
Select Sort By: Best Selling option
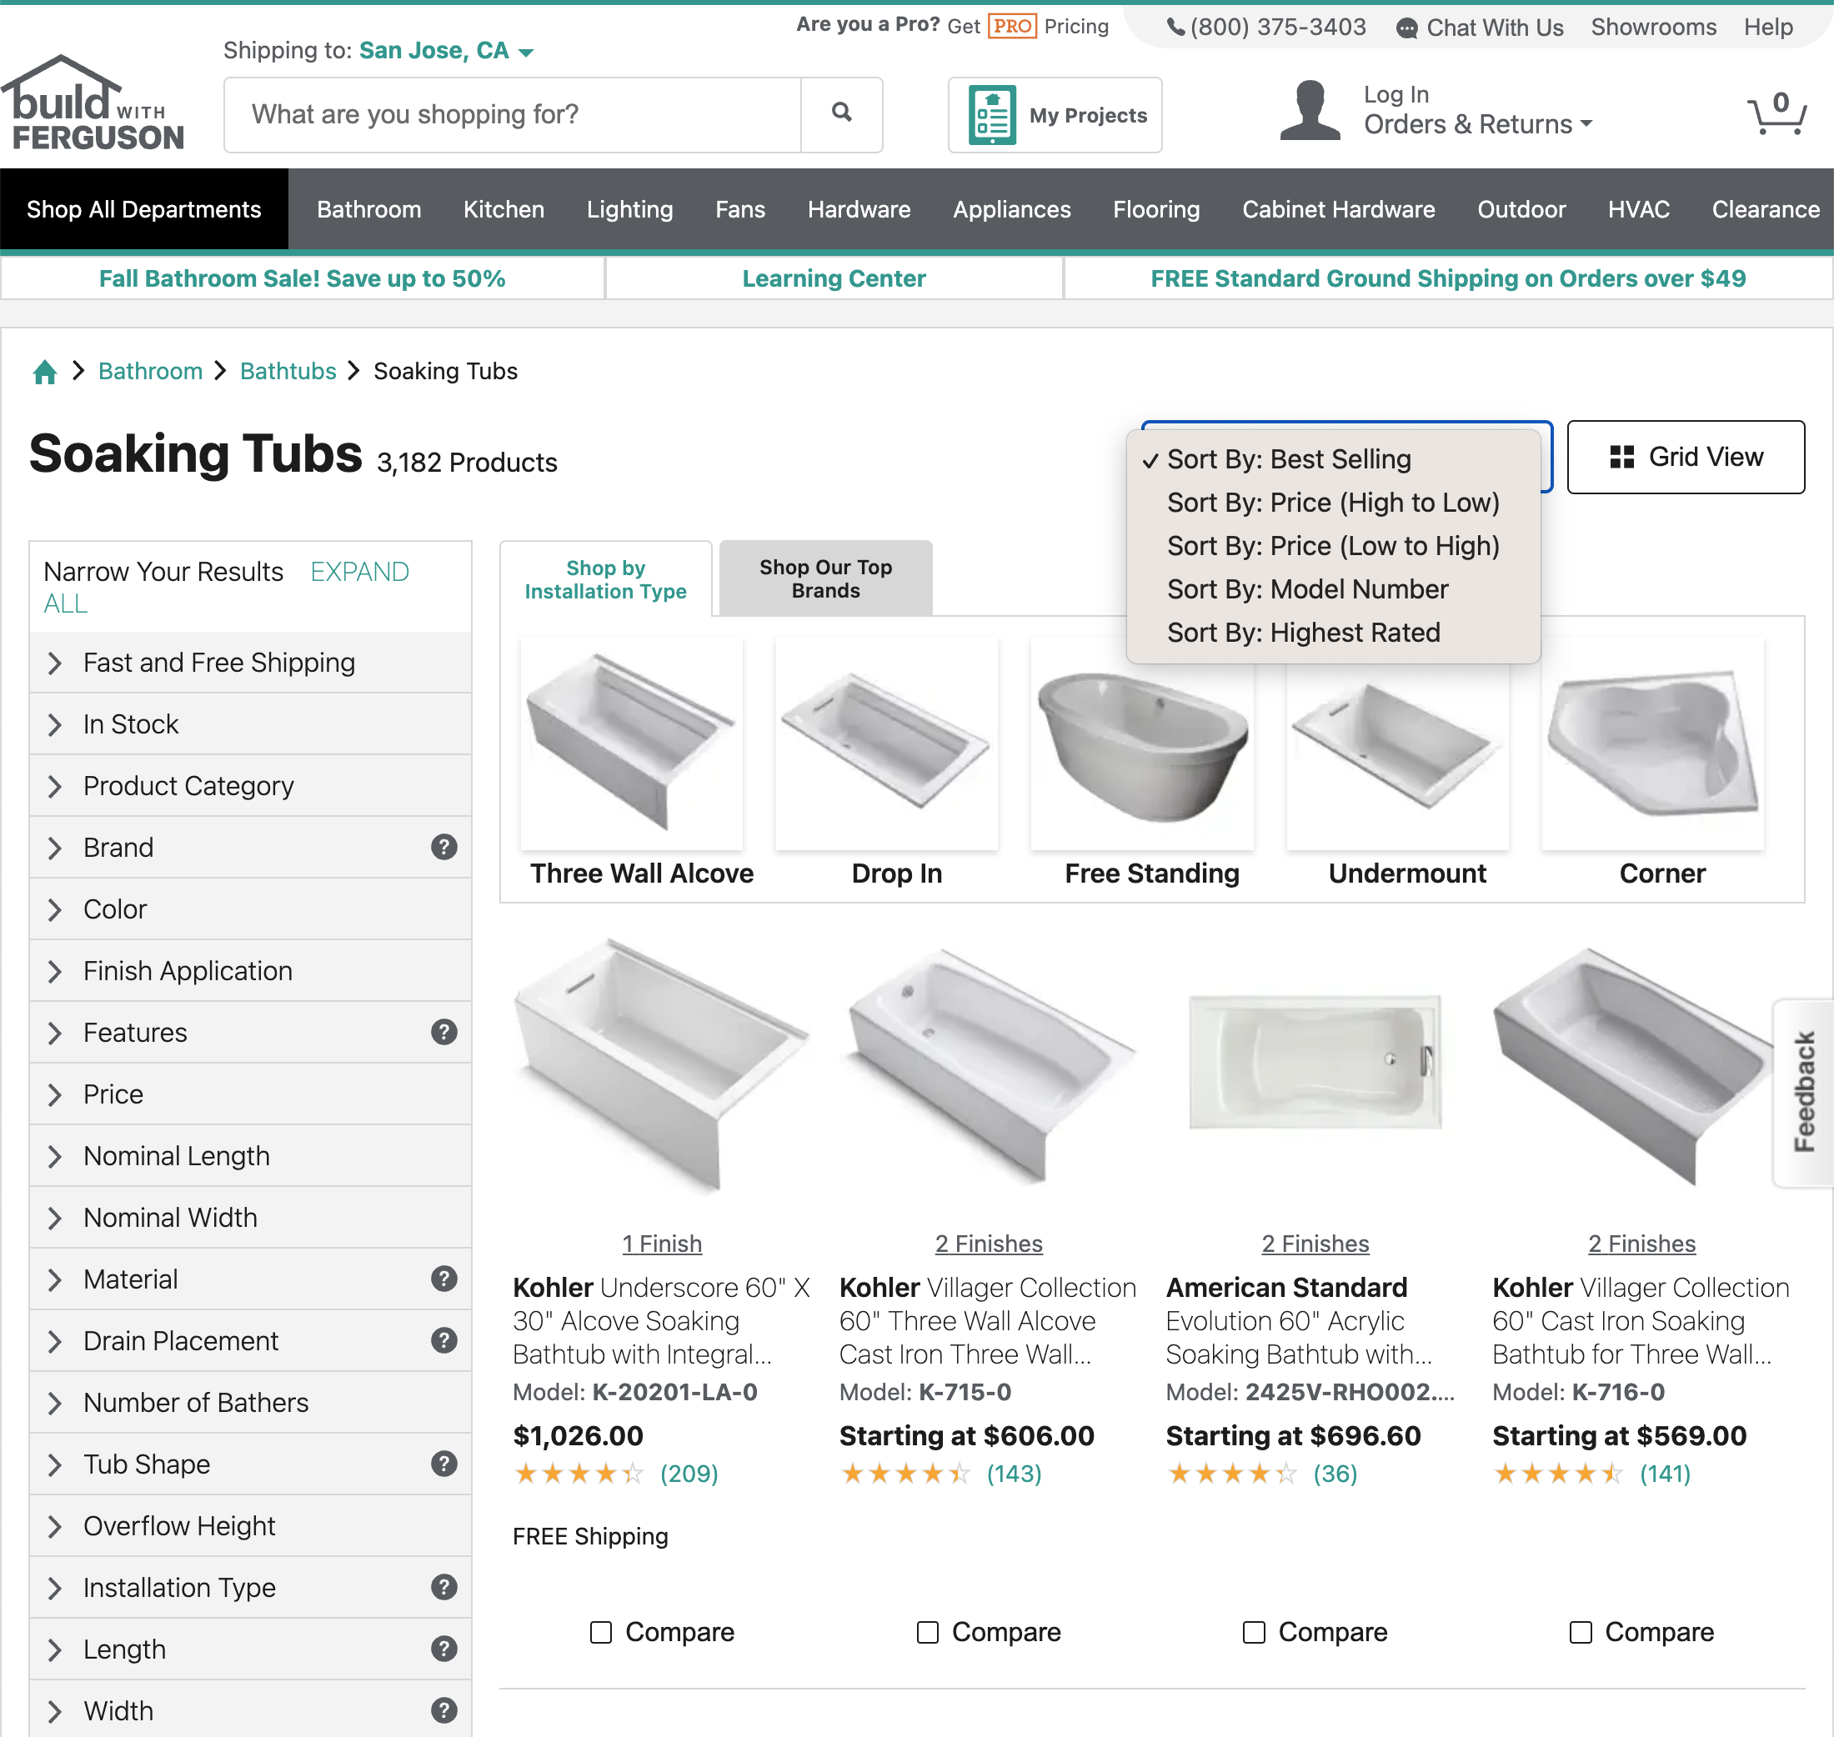[1289, 458]
